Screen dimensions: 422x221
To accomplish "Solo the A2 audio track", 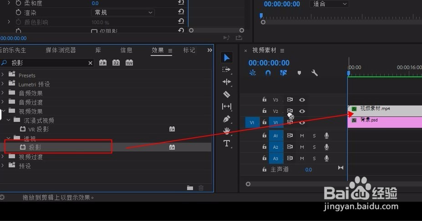I will [314, 147].
